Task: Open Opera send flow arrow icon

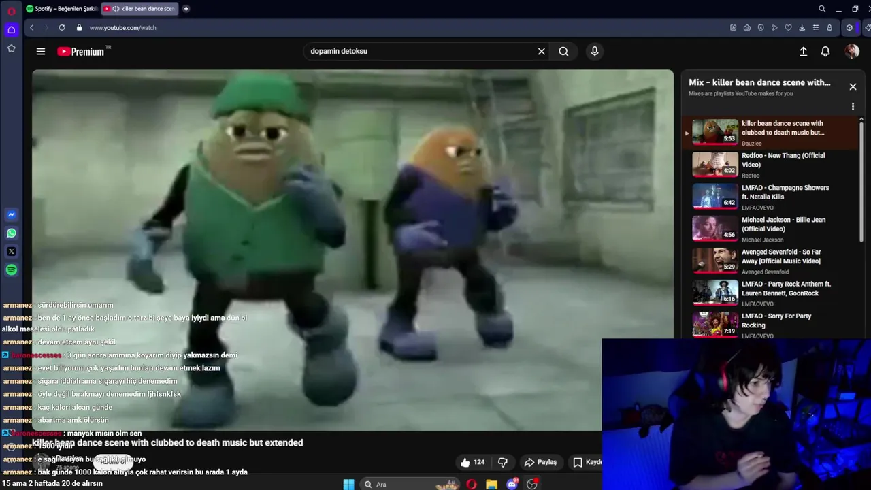Action: (x=774, y=28)
